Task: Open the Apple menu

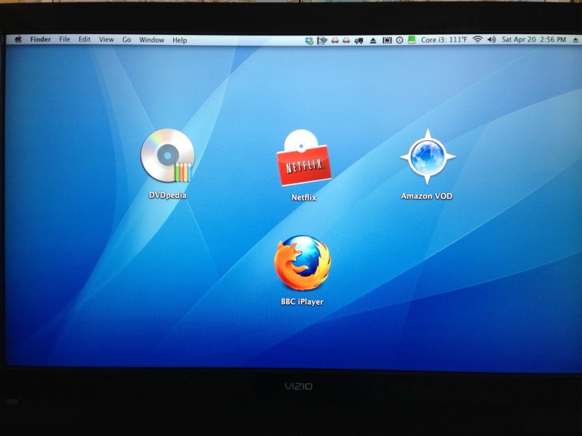Action: point(18,39)
